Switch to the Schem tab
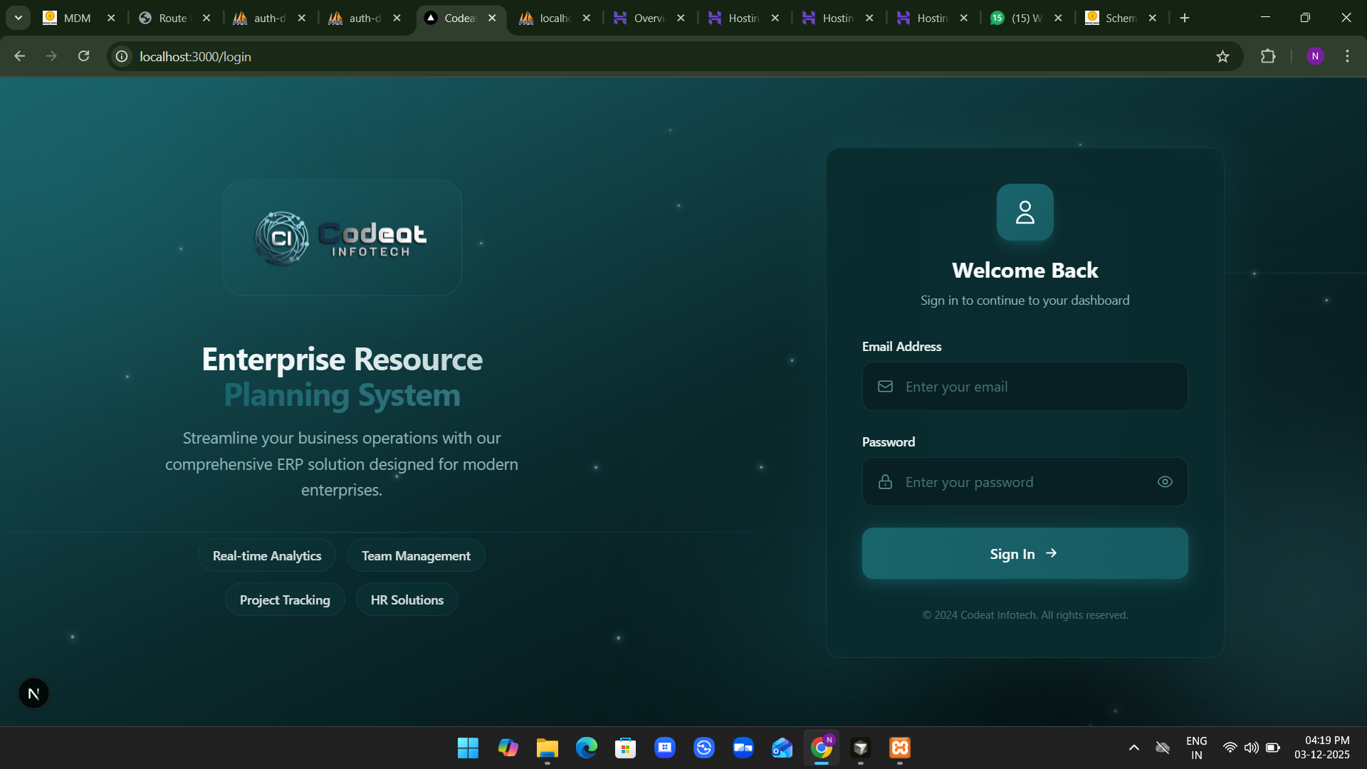1367x769 pixels. [x=1118, y=18]
